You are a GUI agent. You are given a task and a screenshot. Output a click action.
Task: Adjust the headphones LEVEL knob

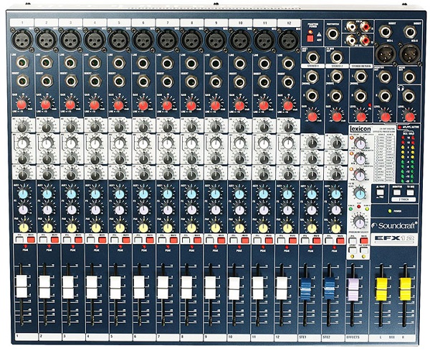(409, 117)
